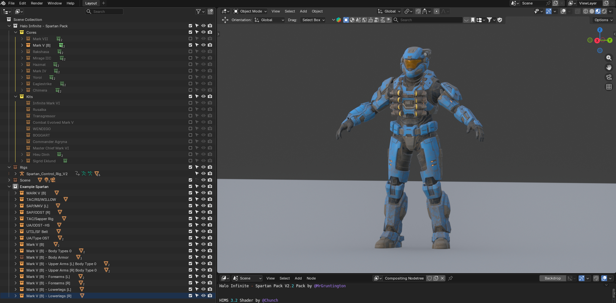Screen dimensions: 616x303
Task: Click the Backdrop button
Action: (x=553, y=278)
